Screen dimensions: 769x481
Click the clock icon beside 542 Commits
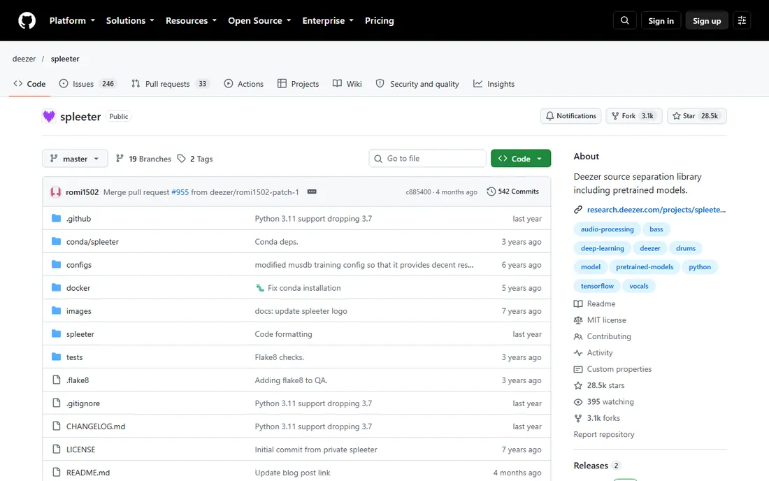point(491,192)
